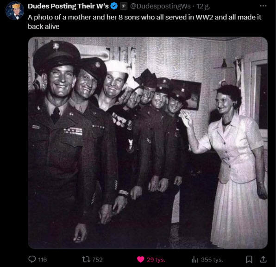Click the repost arrows icon

coord(86,260)
